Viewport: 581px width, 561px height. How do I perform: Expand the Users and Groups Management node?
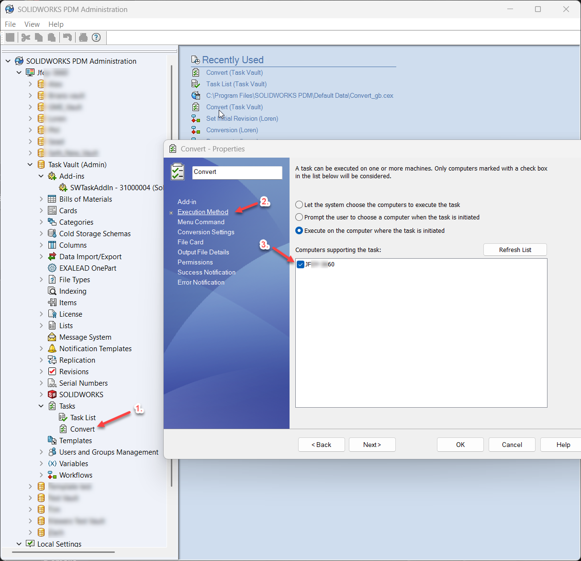click(41, 452)
